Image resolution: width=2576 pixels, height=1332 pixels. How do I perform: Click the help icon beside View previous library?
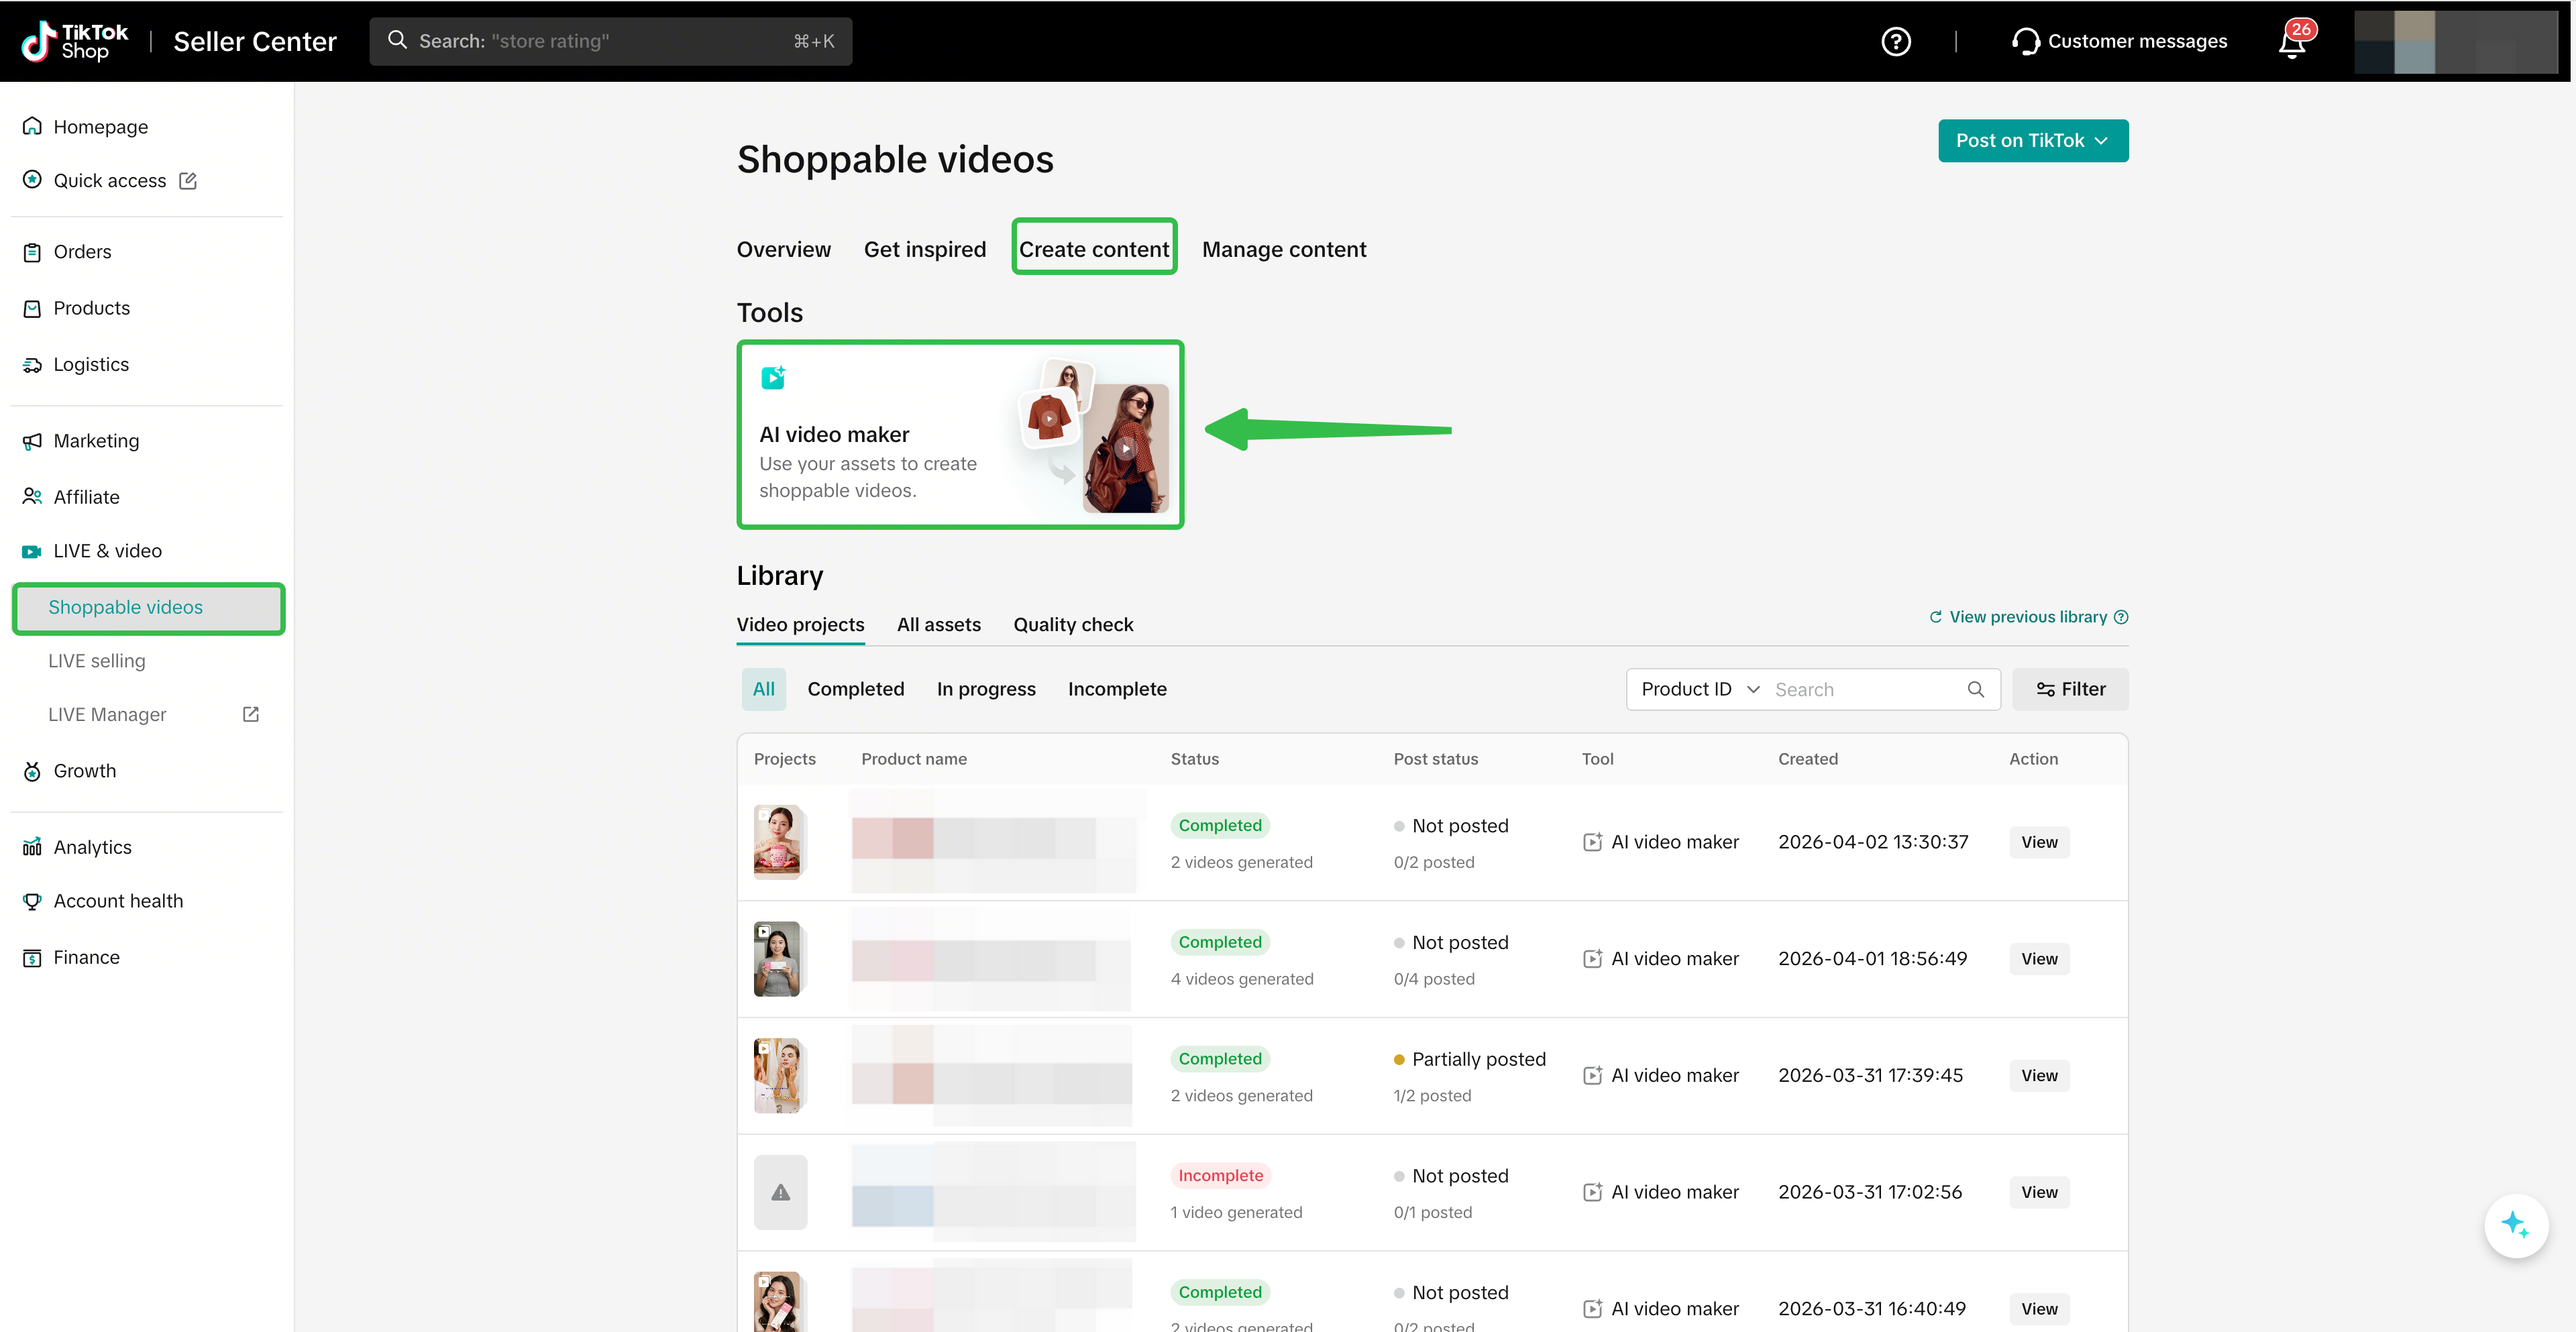click(x=2121, y=617)
